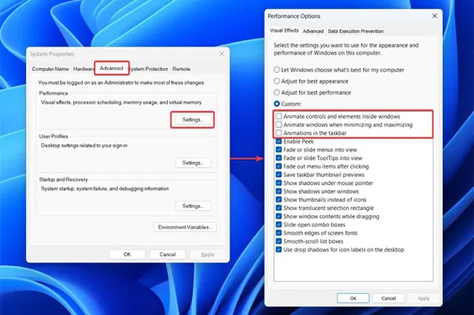Open Performance Settings in System Properties
474x315 pixels.
coord(193,119)
